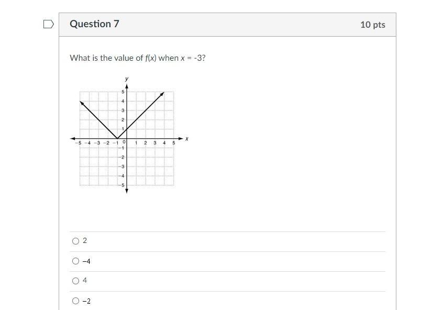Screen dimensions: 421x310
Task: Click the origin label 0 on graph
Action: coord(124,142)
